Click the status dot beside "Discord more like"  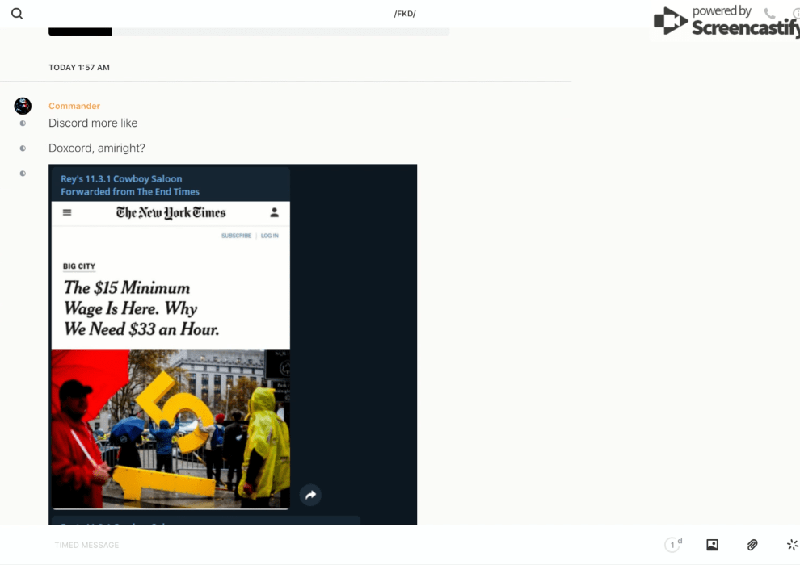pyautogui.click(x=23, y=123)
